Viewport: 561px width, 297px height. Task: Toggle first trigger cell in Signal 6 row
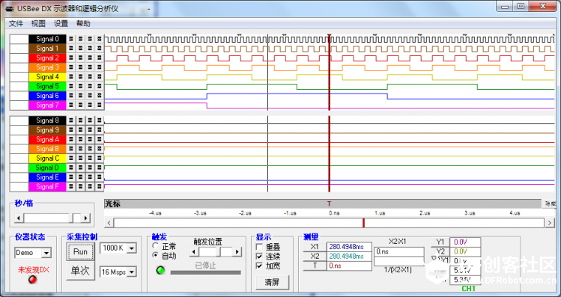point(71,96)
